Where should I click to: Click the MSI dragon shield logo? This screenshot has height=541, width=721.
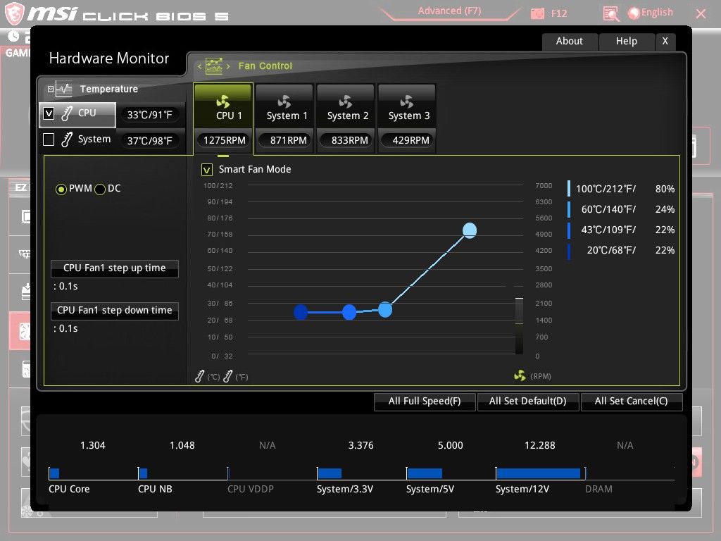pos(14,13)
